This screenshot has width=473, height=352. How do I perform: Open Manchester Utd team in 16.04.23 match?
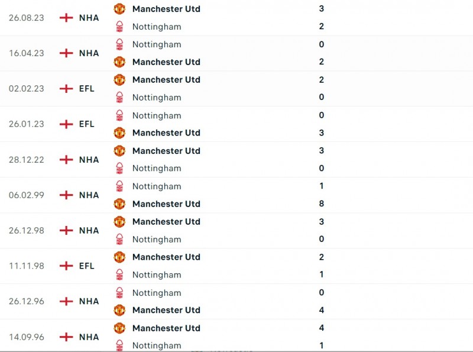(x=166, y=62)
